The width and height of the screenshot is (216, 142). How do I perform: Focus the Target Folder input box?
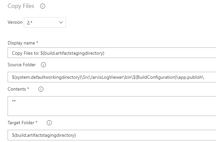tap(112, 135)
